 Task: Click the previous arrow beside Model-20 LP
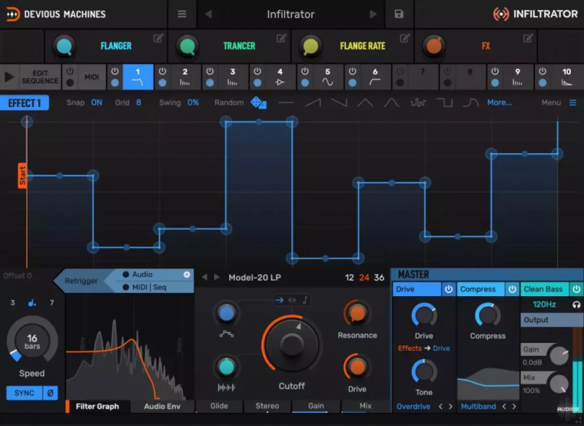point(204,277)
